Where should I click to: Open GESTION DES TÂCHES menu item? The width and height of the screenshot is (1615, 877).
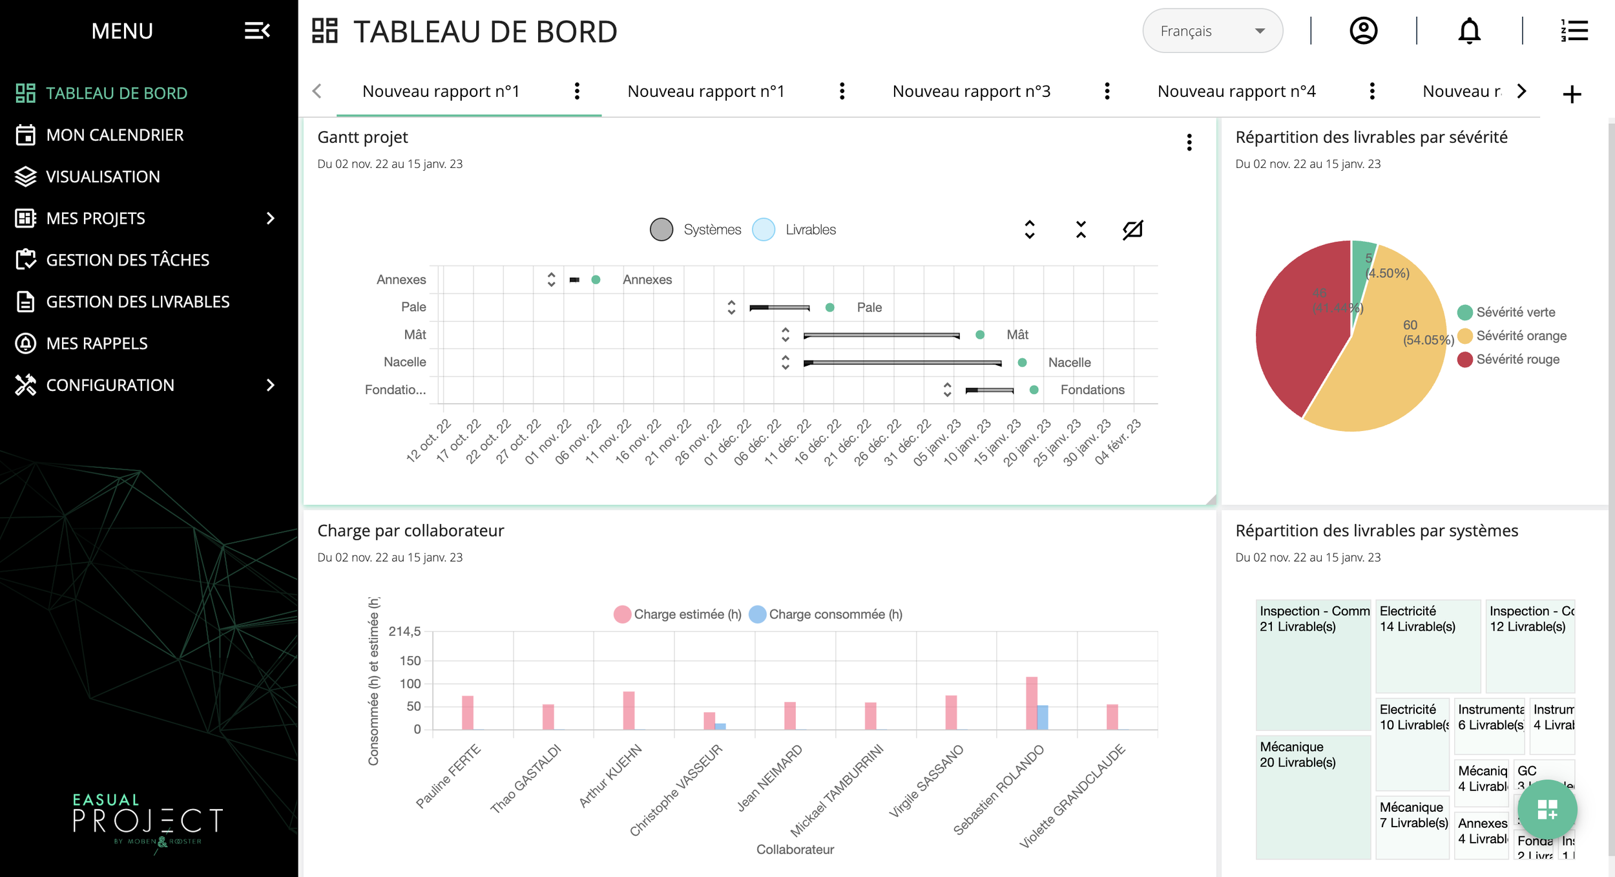point(128,260)
